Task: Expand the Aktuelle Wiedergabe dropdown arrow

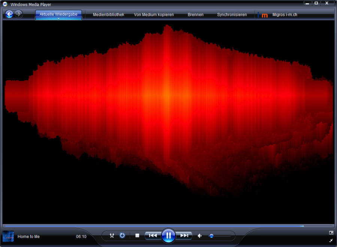Action: pyautogui.click(x=58, y=18)
